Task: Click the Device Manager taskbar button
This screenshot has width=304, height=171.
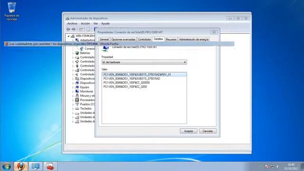Action: coord(36,166)
